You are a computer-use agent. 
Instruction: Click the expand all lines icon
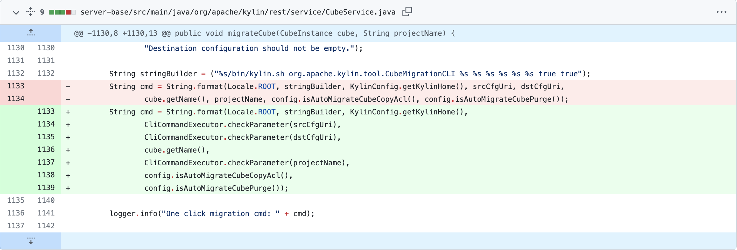[31, 12]
